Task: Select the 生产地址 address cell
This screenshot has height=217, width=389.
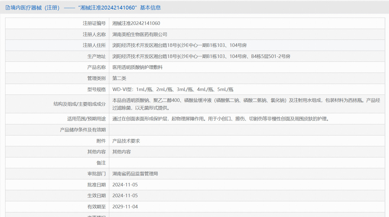Action: point(190,56)
